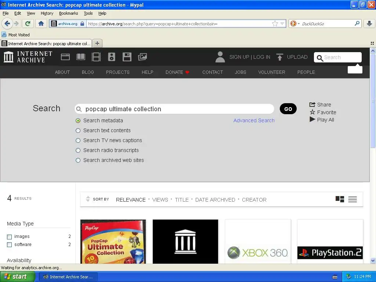This screenshot has width=376, height=282.
Task: Open the PopCap Ultimate Collection thumbnail
Action: [113, 242]
